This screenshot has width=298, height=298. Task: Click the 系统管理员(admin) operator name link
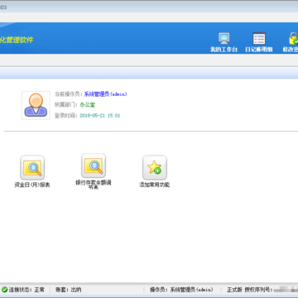(105, 94)
